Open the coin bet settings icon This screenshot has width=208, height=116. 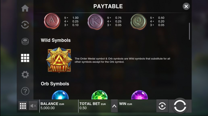[25, 41]
